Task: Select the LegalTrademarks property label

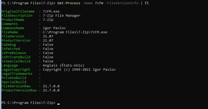Action: tap(17, 74)
